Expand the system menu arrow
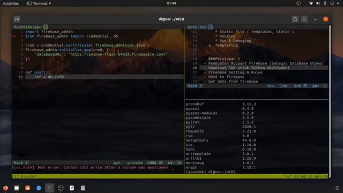 (x=338, y=4)
